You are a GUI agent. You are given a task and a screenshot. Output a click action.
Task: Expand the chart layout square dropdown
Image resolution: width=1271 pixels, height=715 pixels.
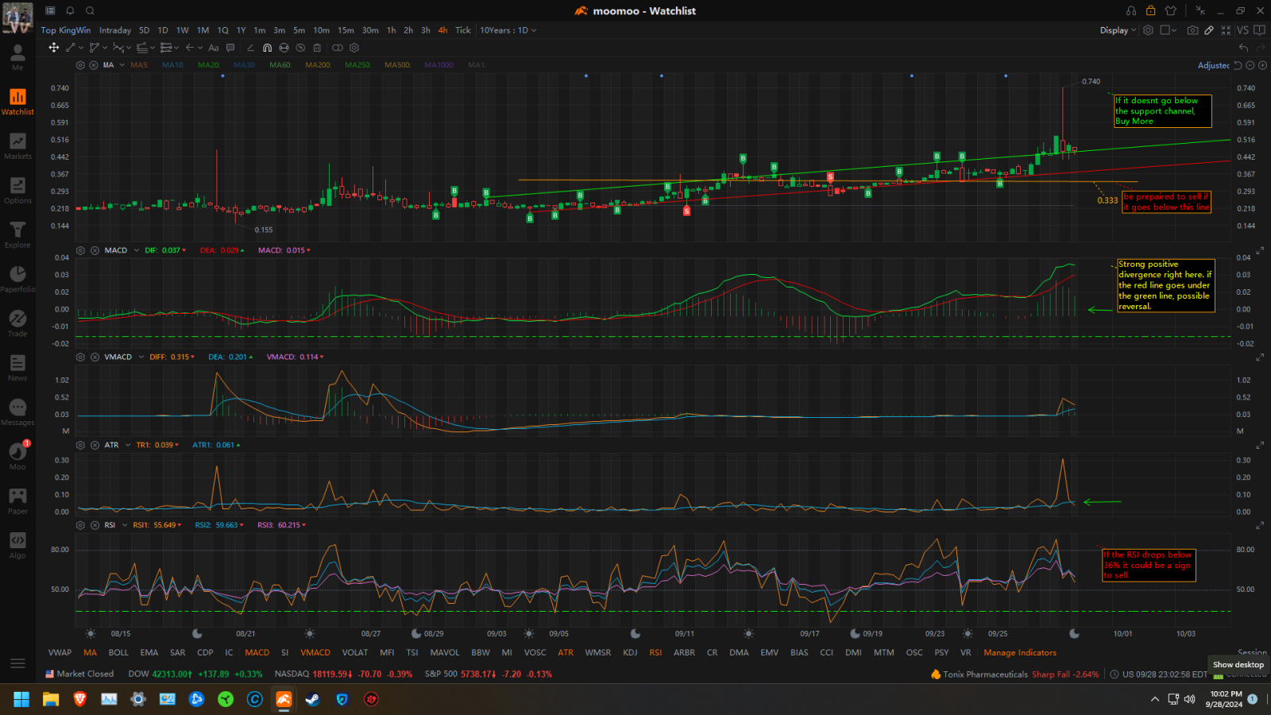click(1174, 30)
